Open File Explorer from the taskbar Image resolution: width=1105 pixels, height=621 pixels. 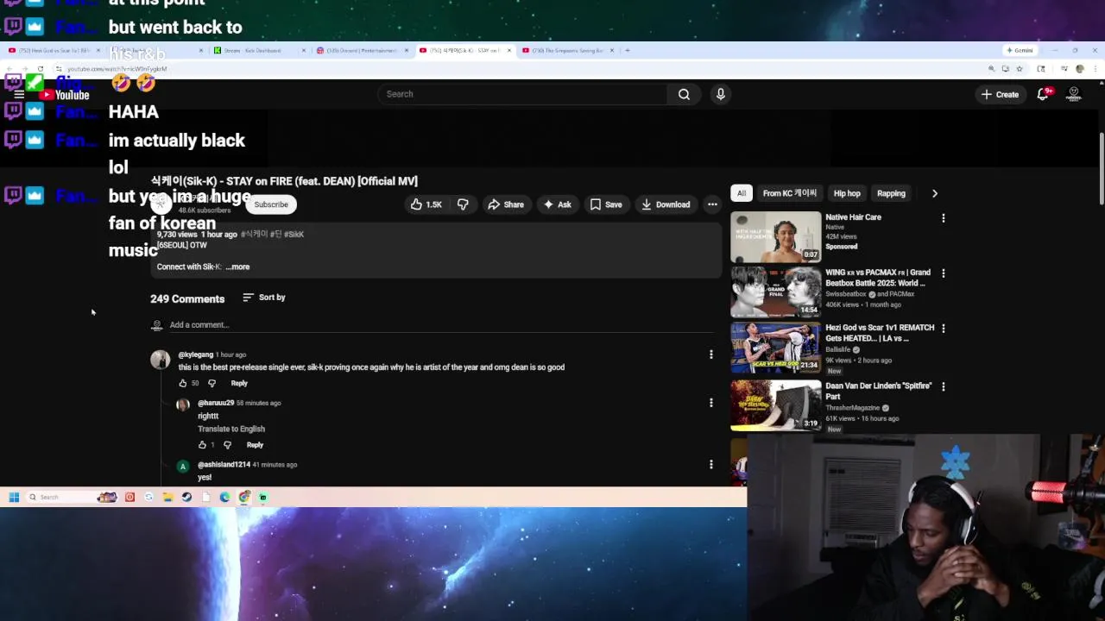tap(167, 497)
